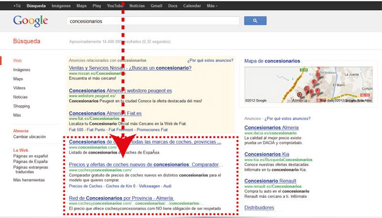
Task: Open the Concesionarios Kia ad
Action: point(267,154)
